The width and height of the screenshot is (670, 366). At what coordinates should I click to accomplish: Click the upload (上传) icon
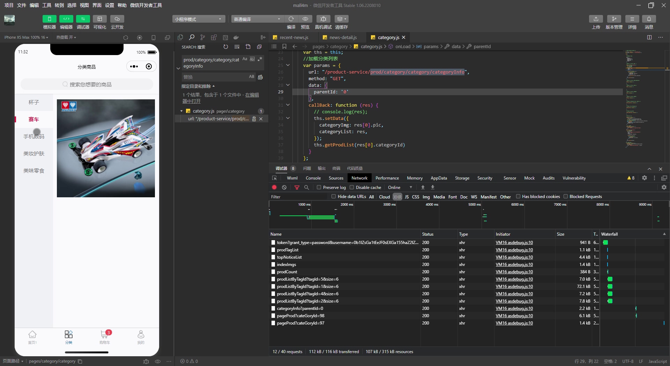(596, 19)
